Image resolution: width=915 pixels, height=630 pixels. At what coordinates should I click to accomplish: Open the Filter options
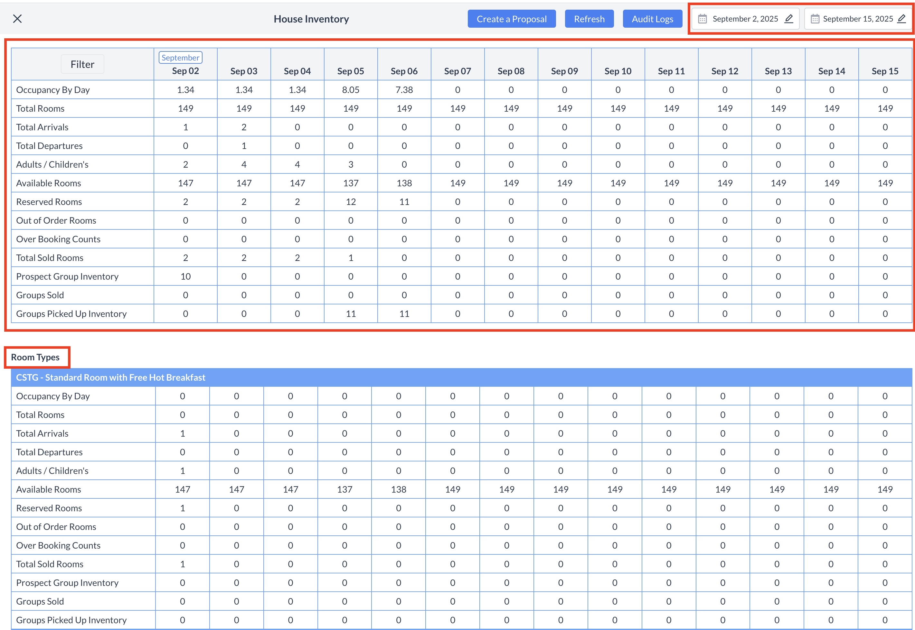pos(82,64)
